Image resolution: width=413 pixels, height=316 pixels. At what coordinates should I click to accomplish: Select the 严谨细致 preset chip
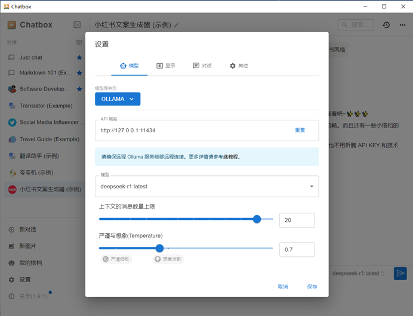coord(116,259)
